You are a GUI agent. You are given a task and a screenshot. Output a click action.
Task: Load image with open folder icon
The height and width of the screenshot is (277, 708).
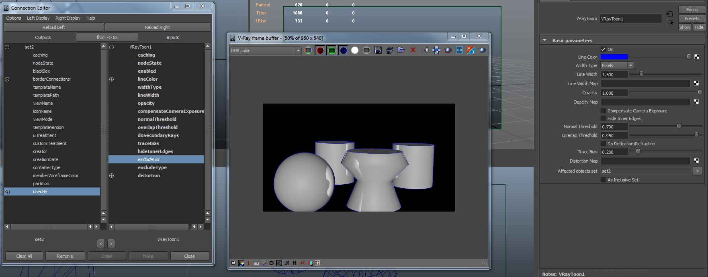[401, 50]
